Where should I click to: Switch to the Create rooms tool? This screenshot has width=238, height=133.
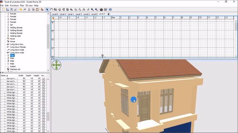pos(59,10)
